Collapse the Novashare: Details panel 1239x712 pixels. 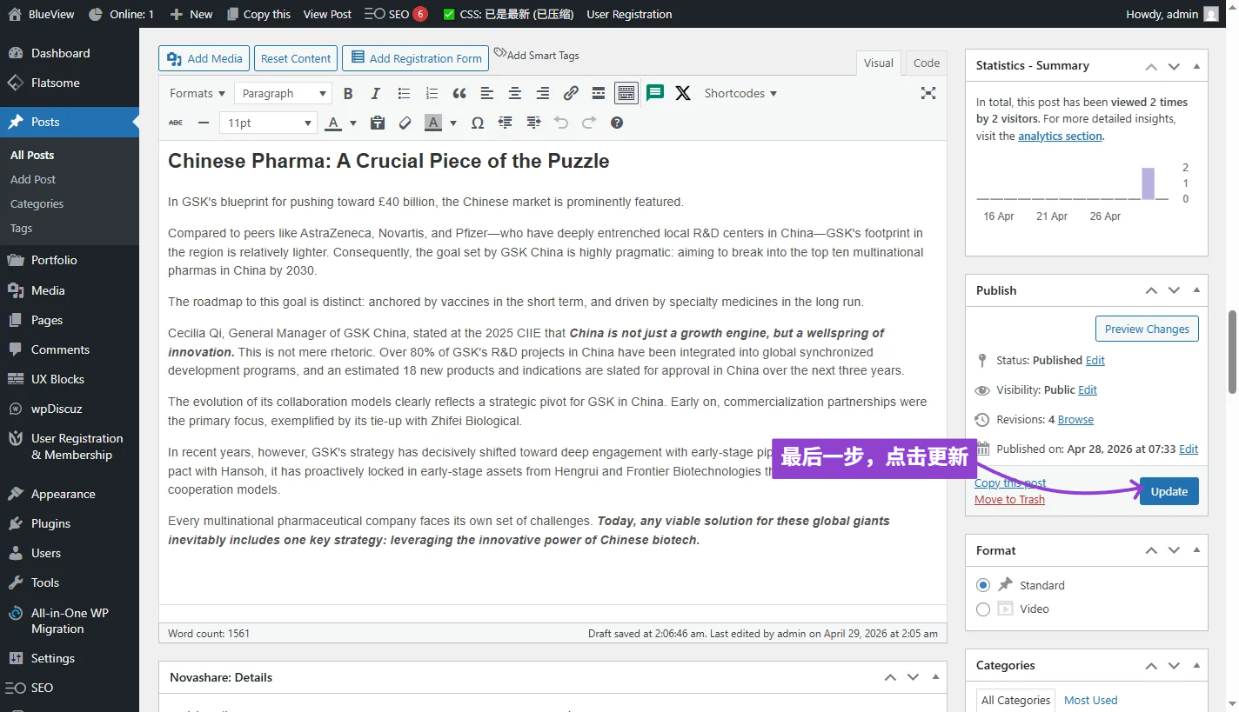935,677
